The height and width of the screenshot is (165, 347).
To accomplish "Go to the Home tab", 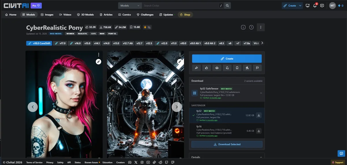I will pyautogui.click(x=11, y=14).
